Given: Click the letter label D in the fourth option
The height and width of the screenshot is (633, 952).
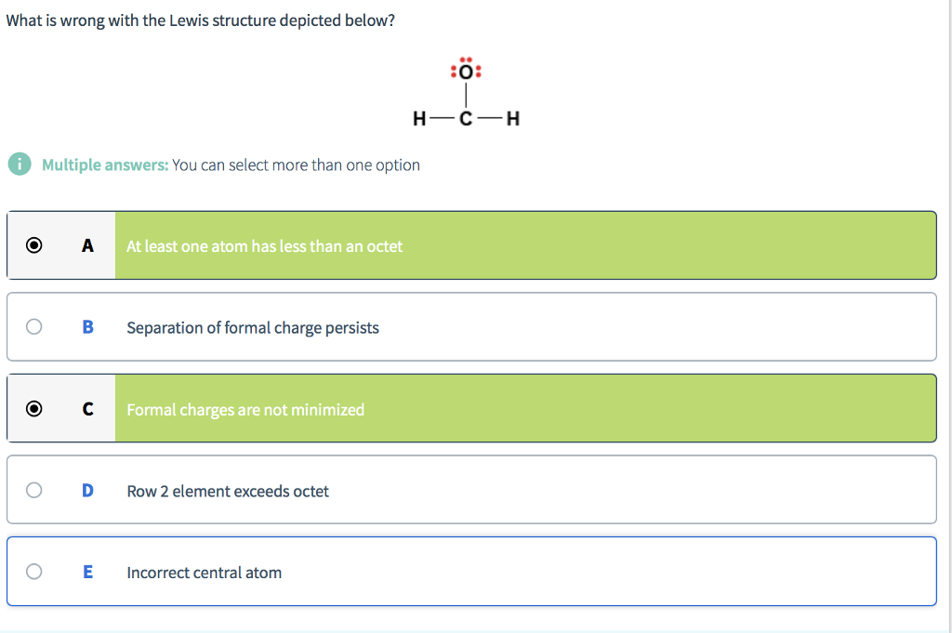Looking at the screenshot, I should [87, 491].
